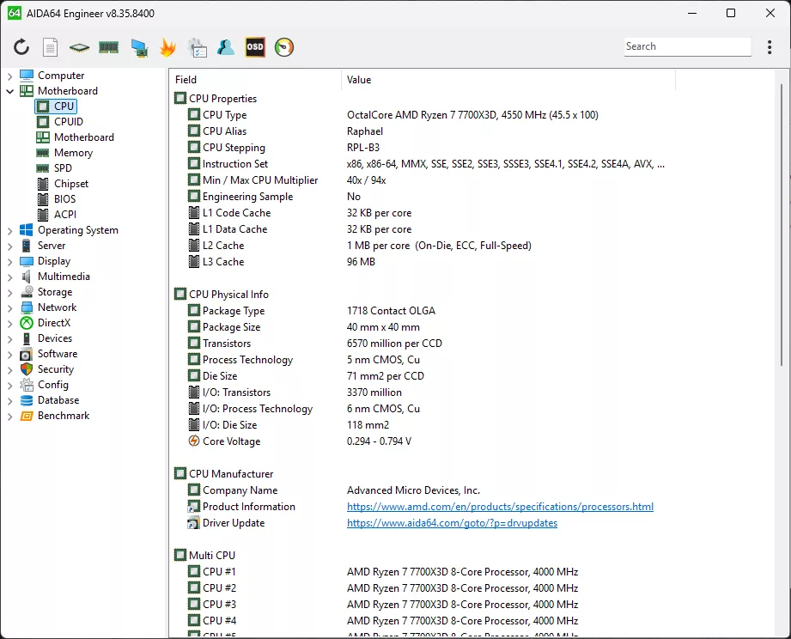Launch the flame stability test icon
Viewport: 791px width, 639px height.
(167, 47)
